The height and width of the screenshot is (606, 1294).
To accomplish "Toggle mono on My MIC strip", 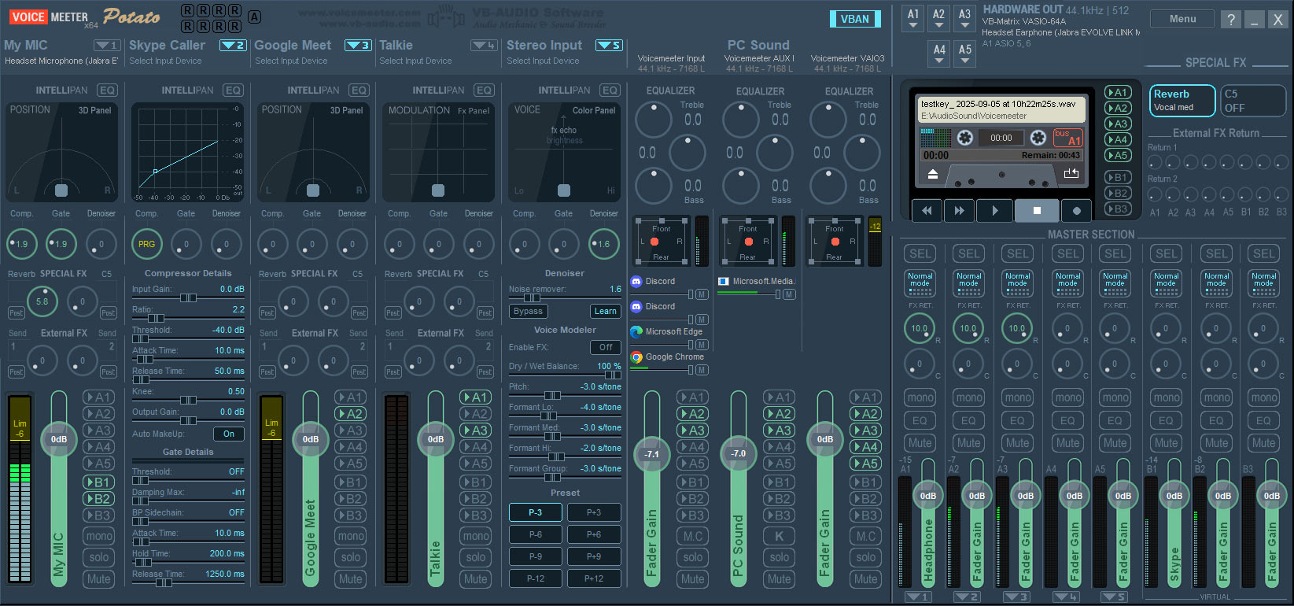I will coord(99,536).
